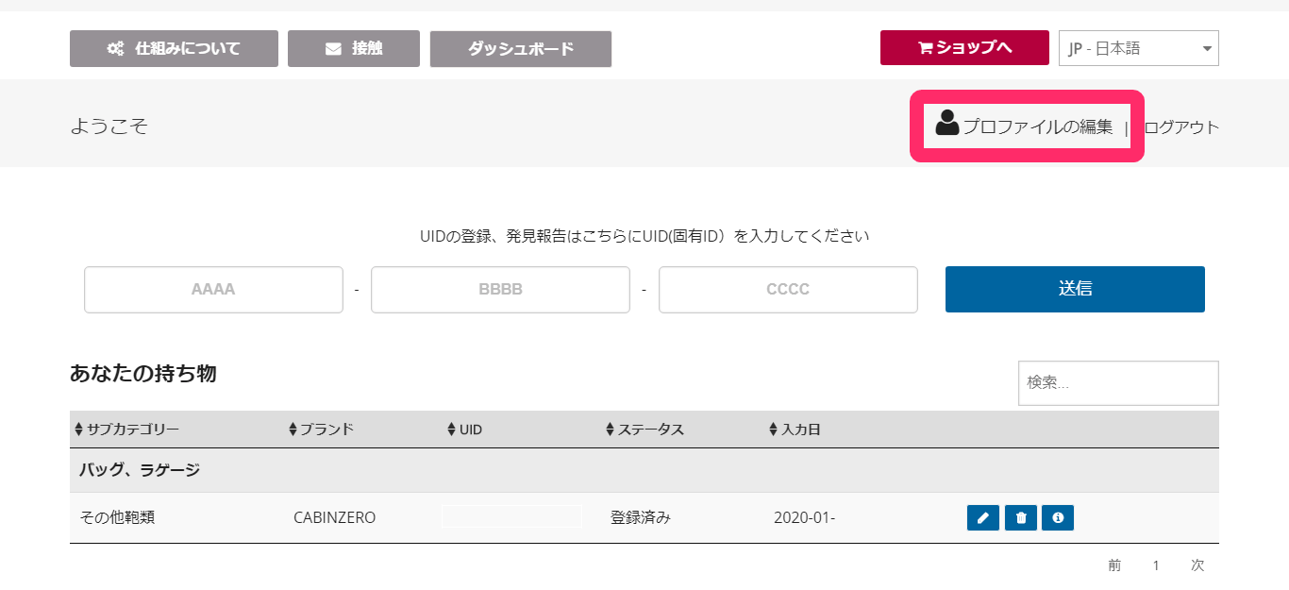The image size is (1289, 590).
Task: Go to next page with 次
Action: [1197, 565]
